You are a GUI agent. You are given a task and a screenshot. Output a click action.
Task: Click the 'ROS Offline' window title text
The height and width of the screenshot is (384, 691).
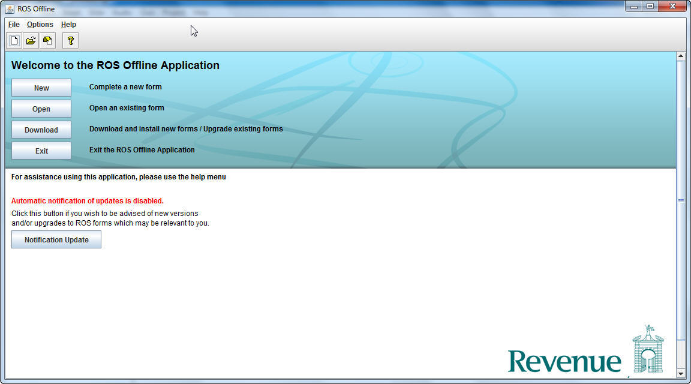click(x=36, y=9)
